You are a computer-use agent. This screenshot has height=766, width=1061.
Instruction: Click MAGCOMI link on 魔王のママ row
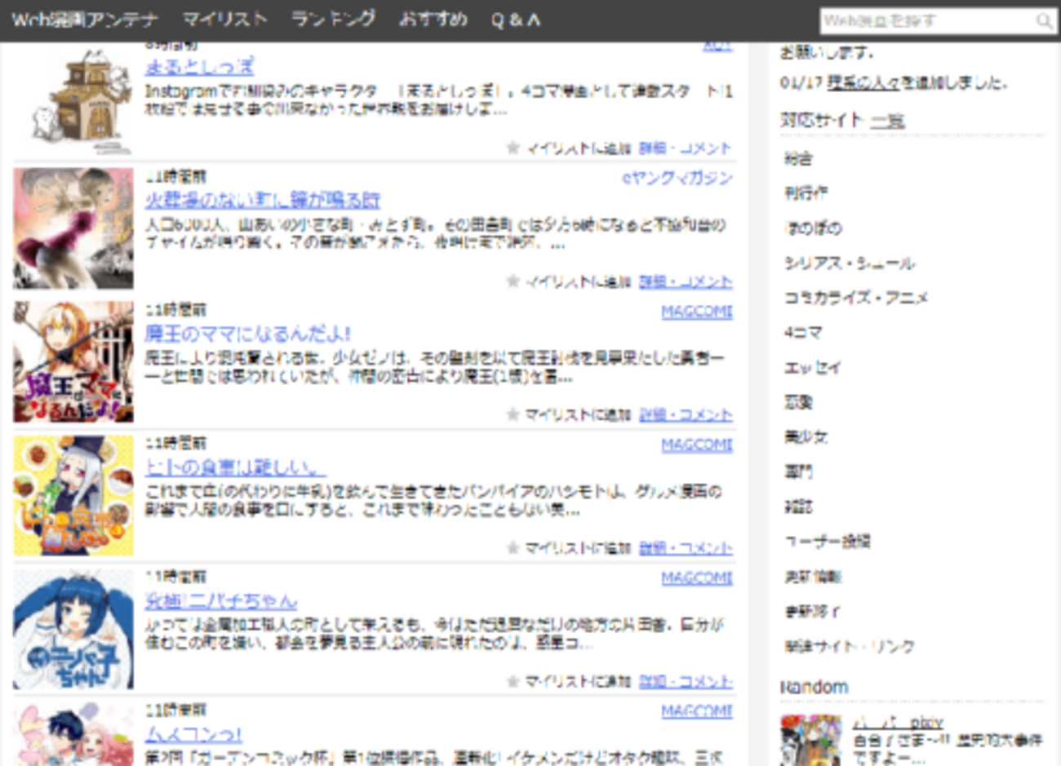coord(697,312)
